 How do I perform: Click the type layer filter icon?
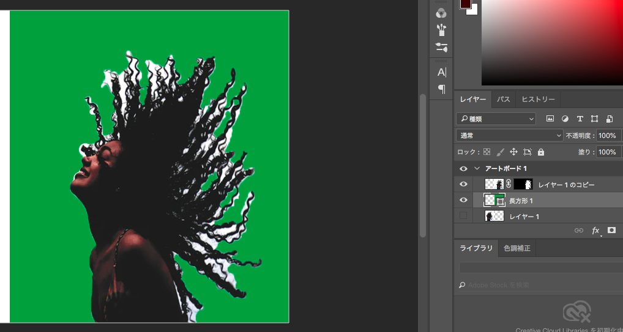[x=580, y=119]
